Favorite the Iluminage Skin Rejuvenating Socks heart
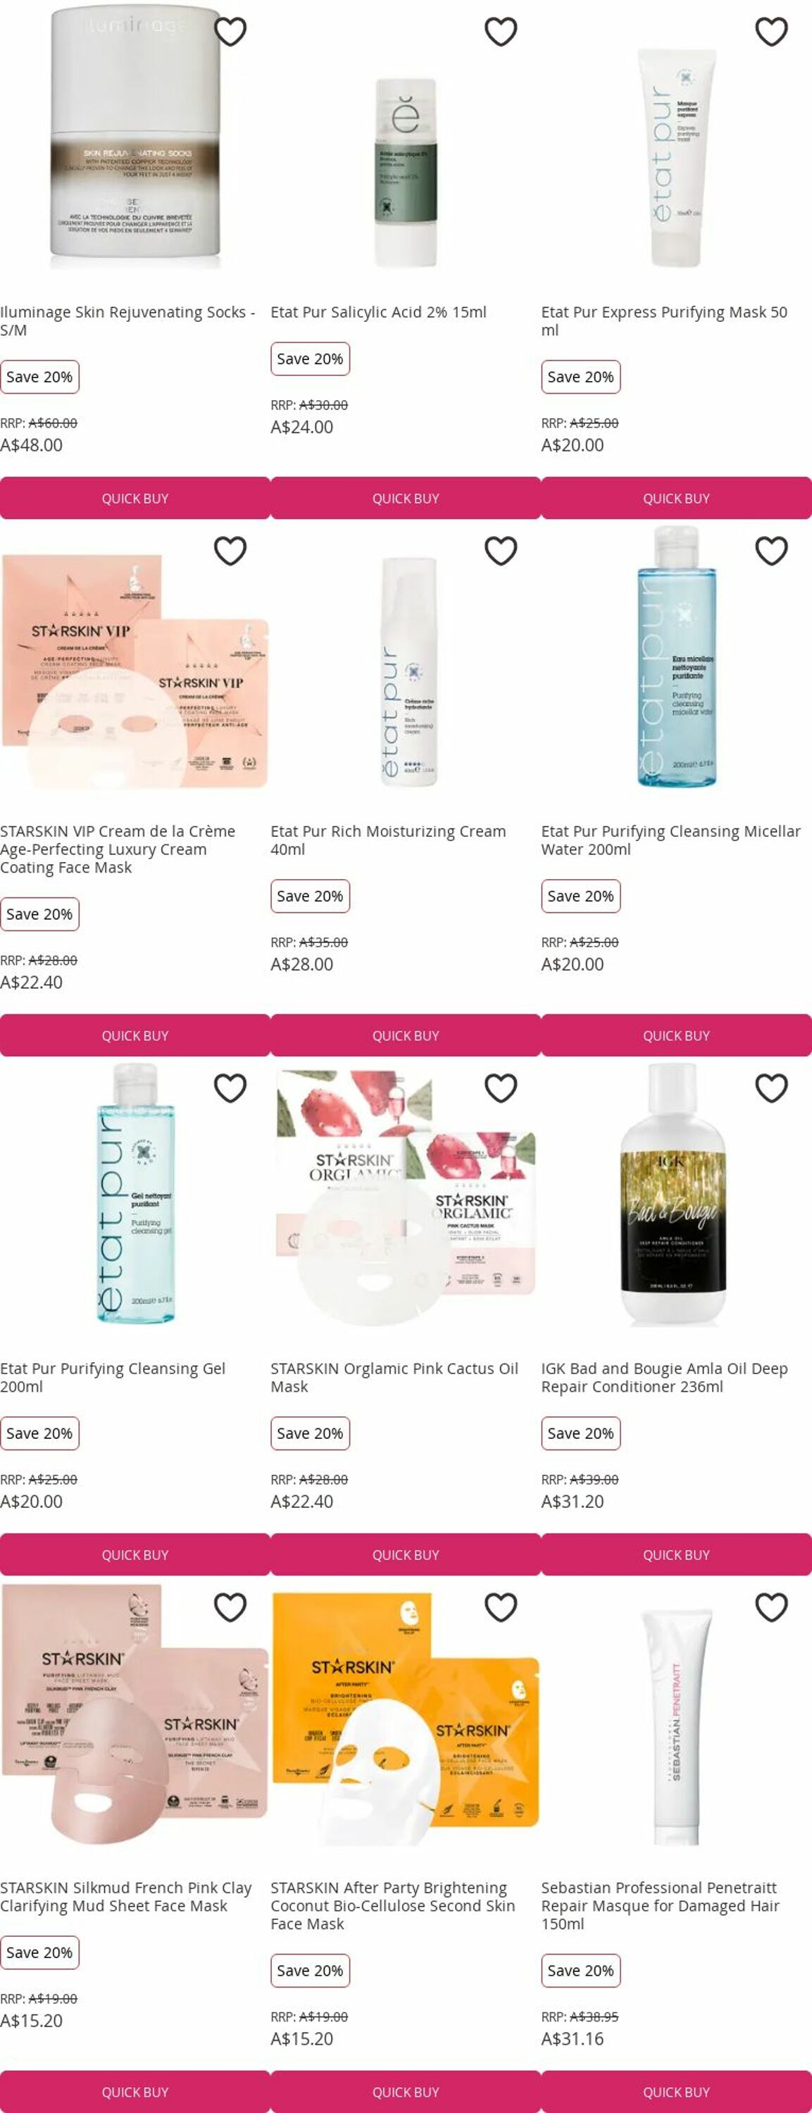 point(230,32)
